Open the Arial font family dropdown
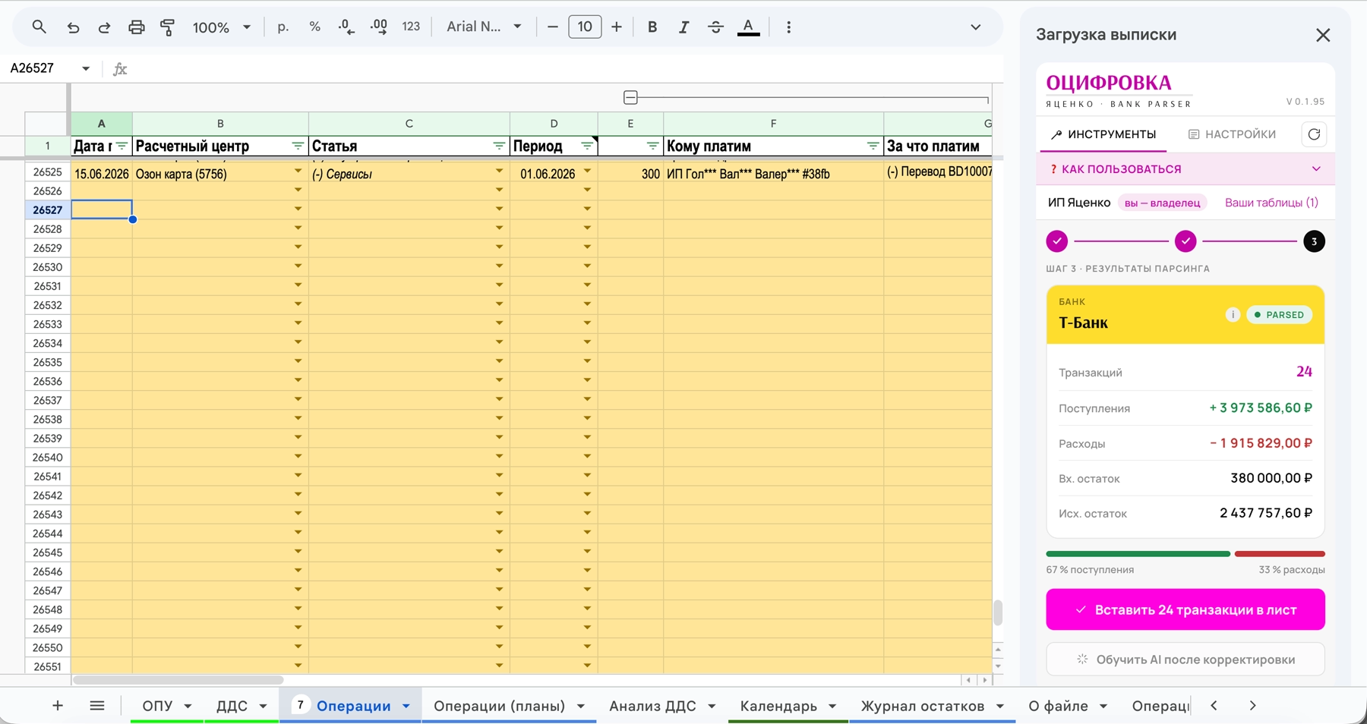This screenshot has height=724, width=1367. (x=484, y=27)
